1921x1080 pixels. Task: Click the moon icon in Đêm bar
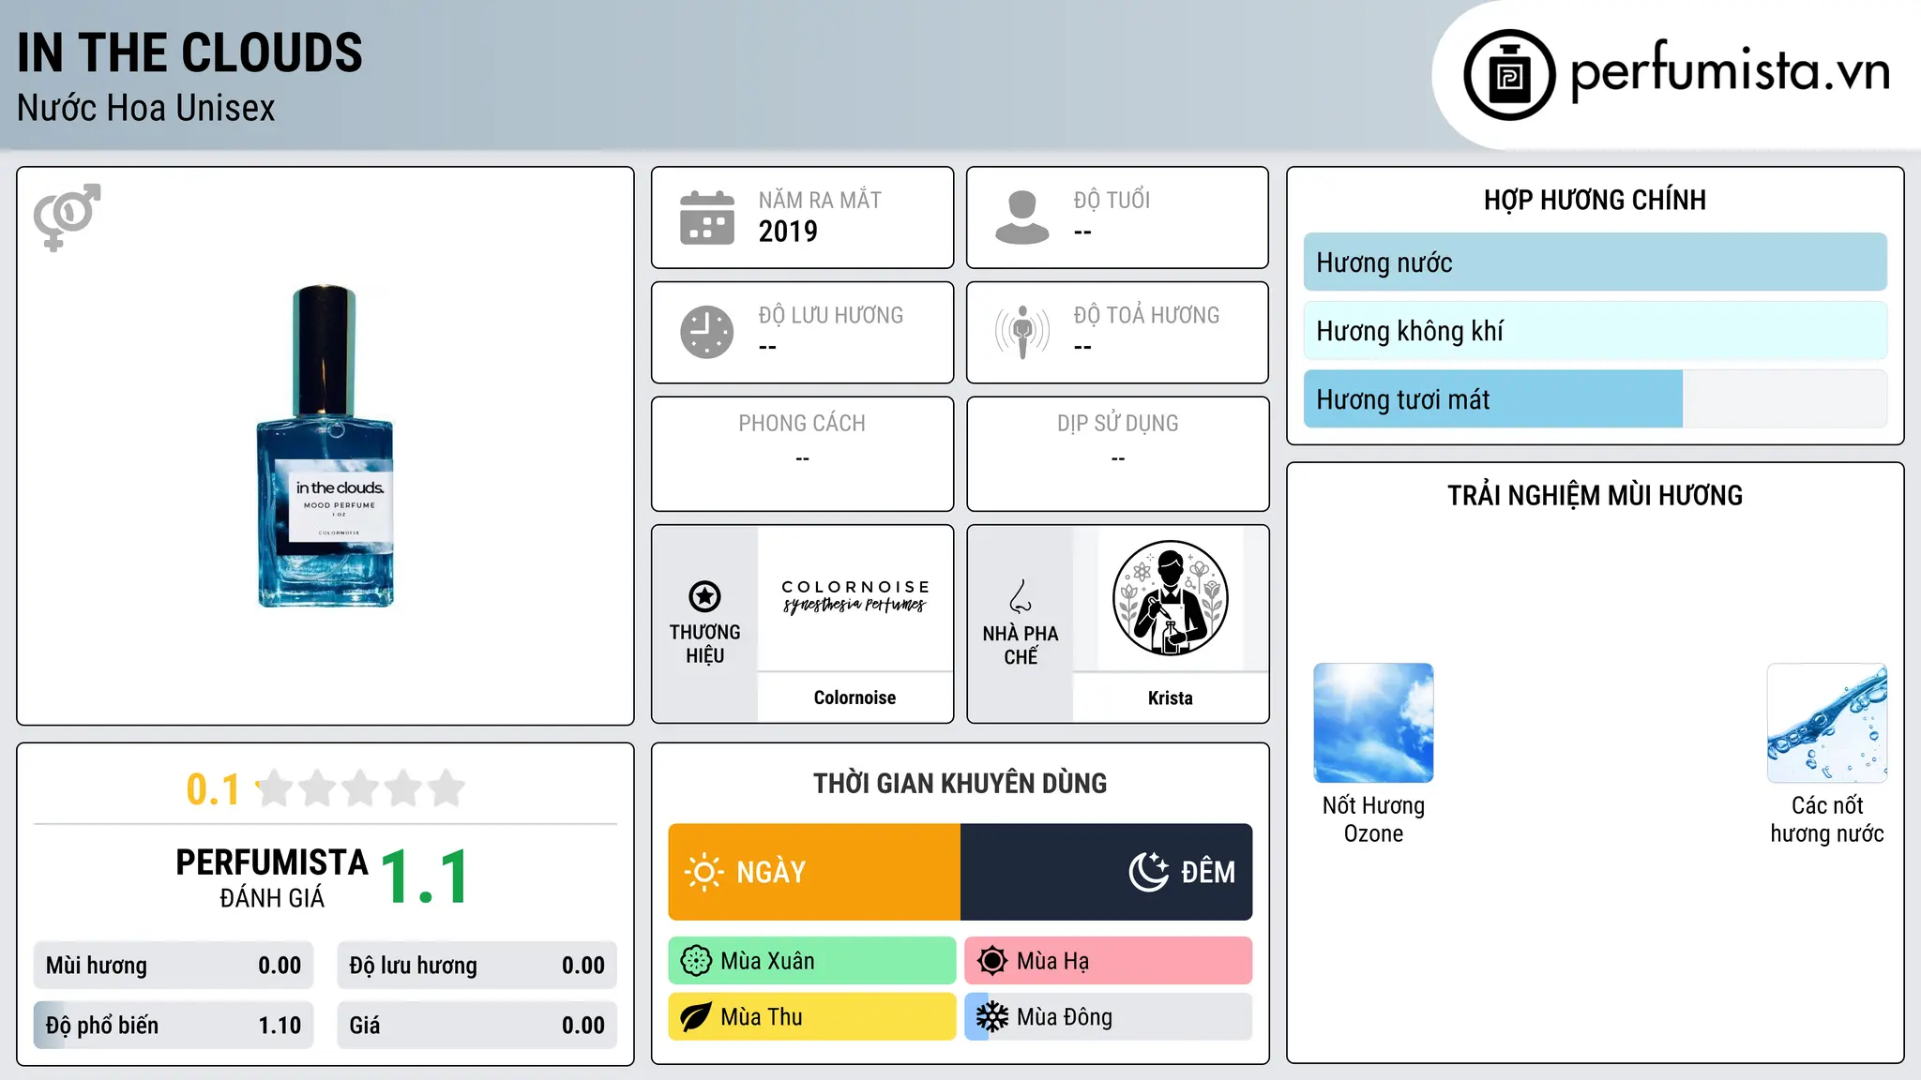[x=1149, y=872]
